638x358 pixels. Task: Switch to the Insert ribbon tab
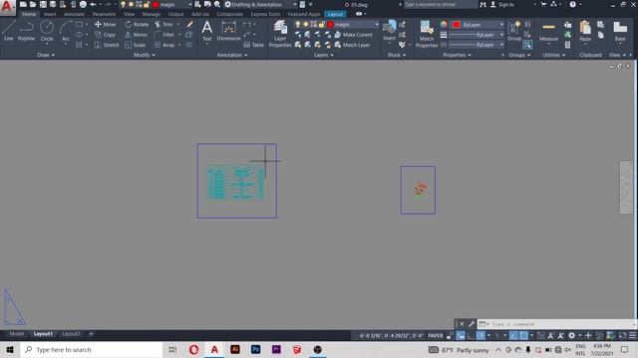click(x=50, y=14)
